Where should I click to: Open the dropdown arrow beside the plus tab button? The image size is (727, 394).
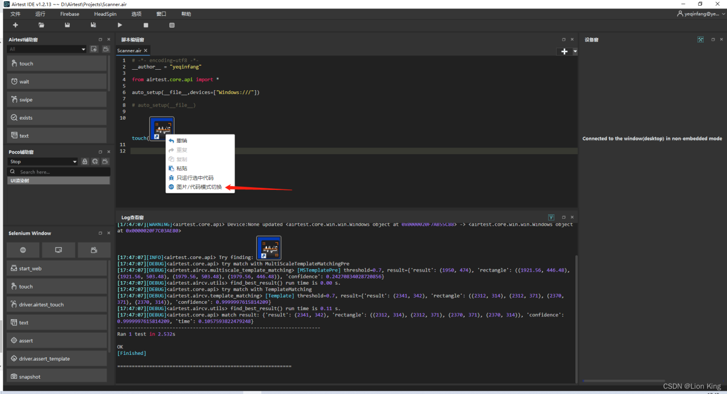[x=575, y=52]
